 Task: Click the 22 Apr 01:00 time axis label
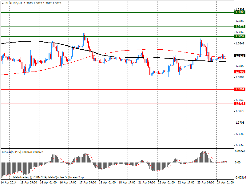(x=166, y=183)
